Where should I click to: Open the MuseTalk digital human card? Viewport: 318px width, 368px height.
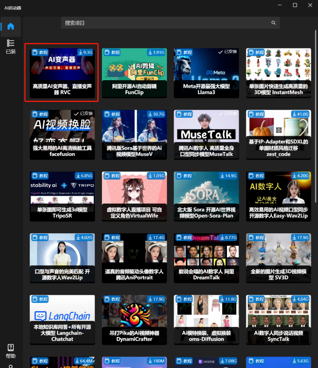point(206,135)
